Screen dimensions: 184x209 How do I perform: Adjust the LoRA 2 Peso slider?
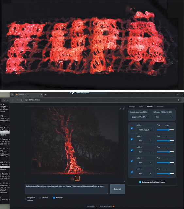click(165, 141)
